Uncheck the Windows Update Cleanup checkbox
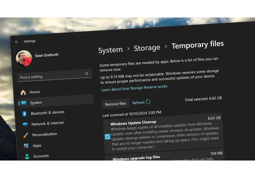The image size is (255, 178). point(107,137)
